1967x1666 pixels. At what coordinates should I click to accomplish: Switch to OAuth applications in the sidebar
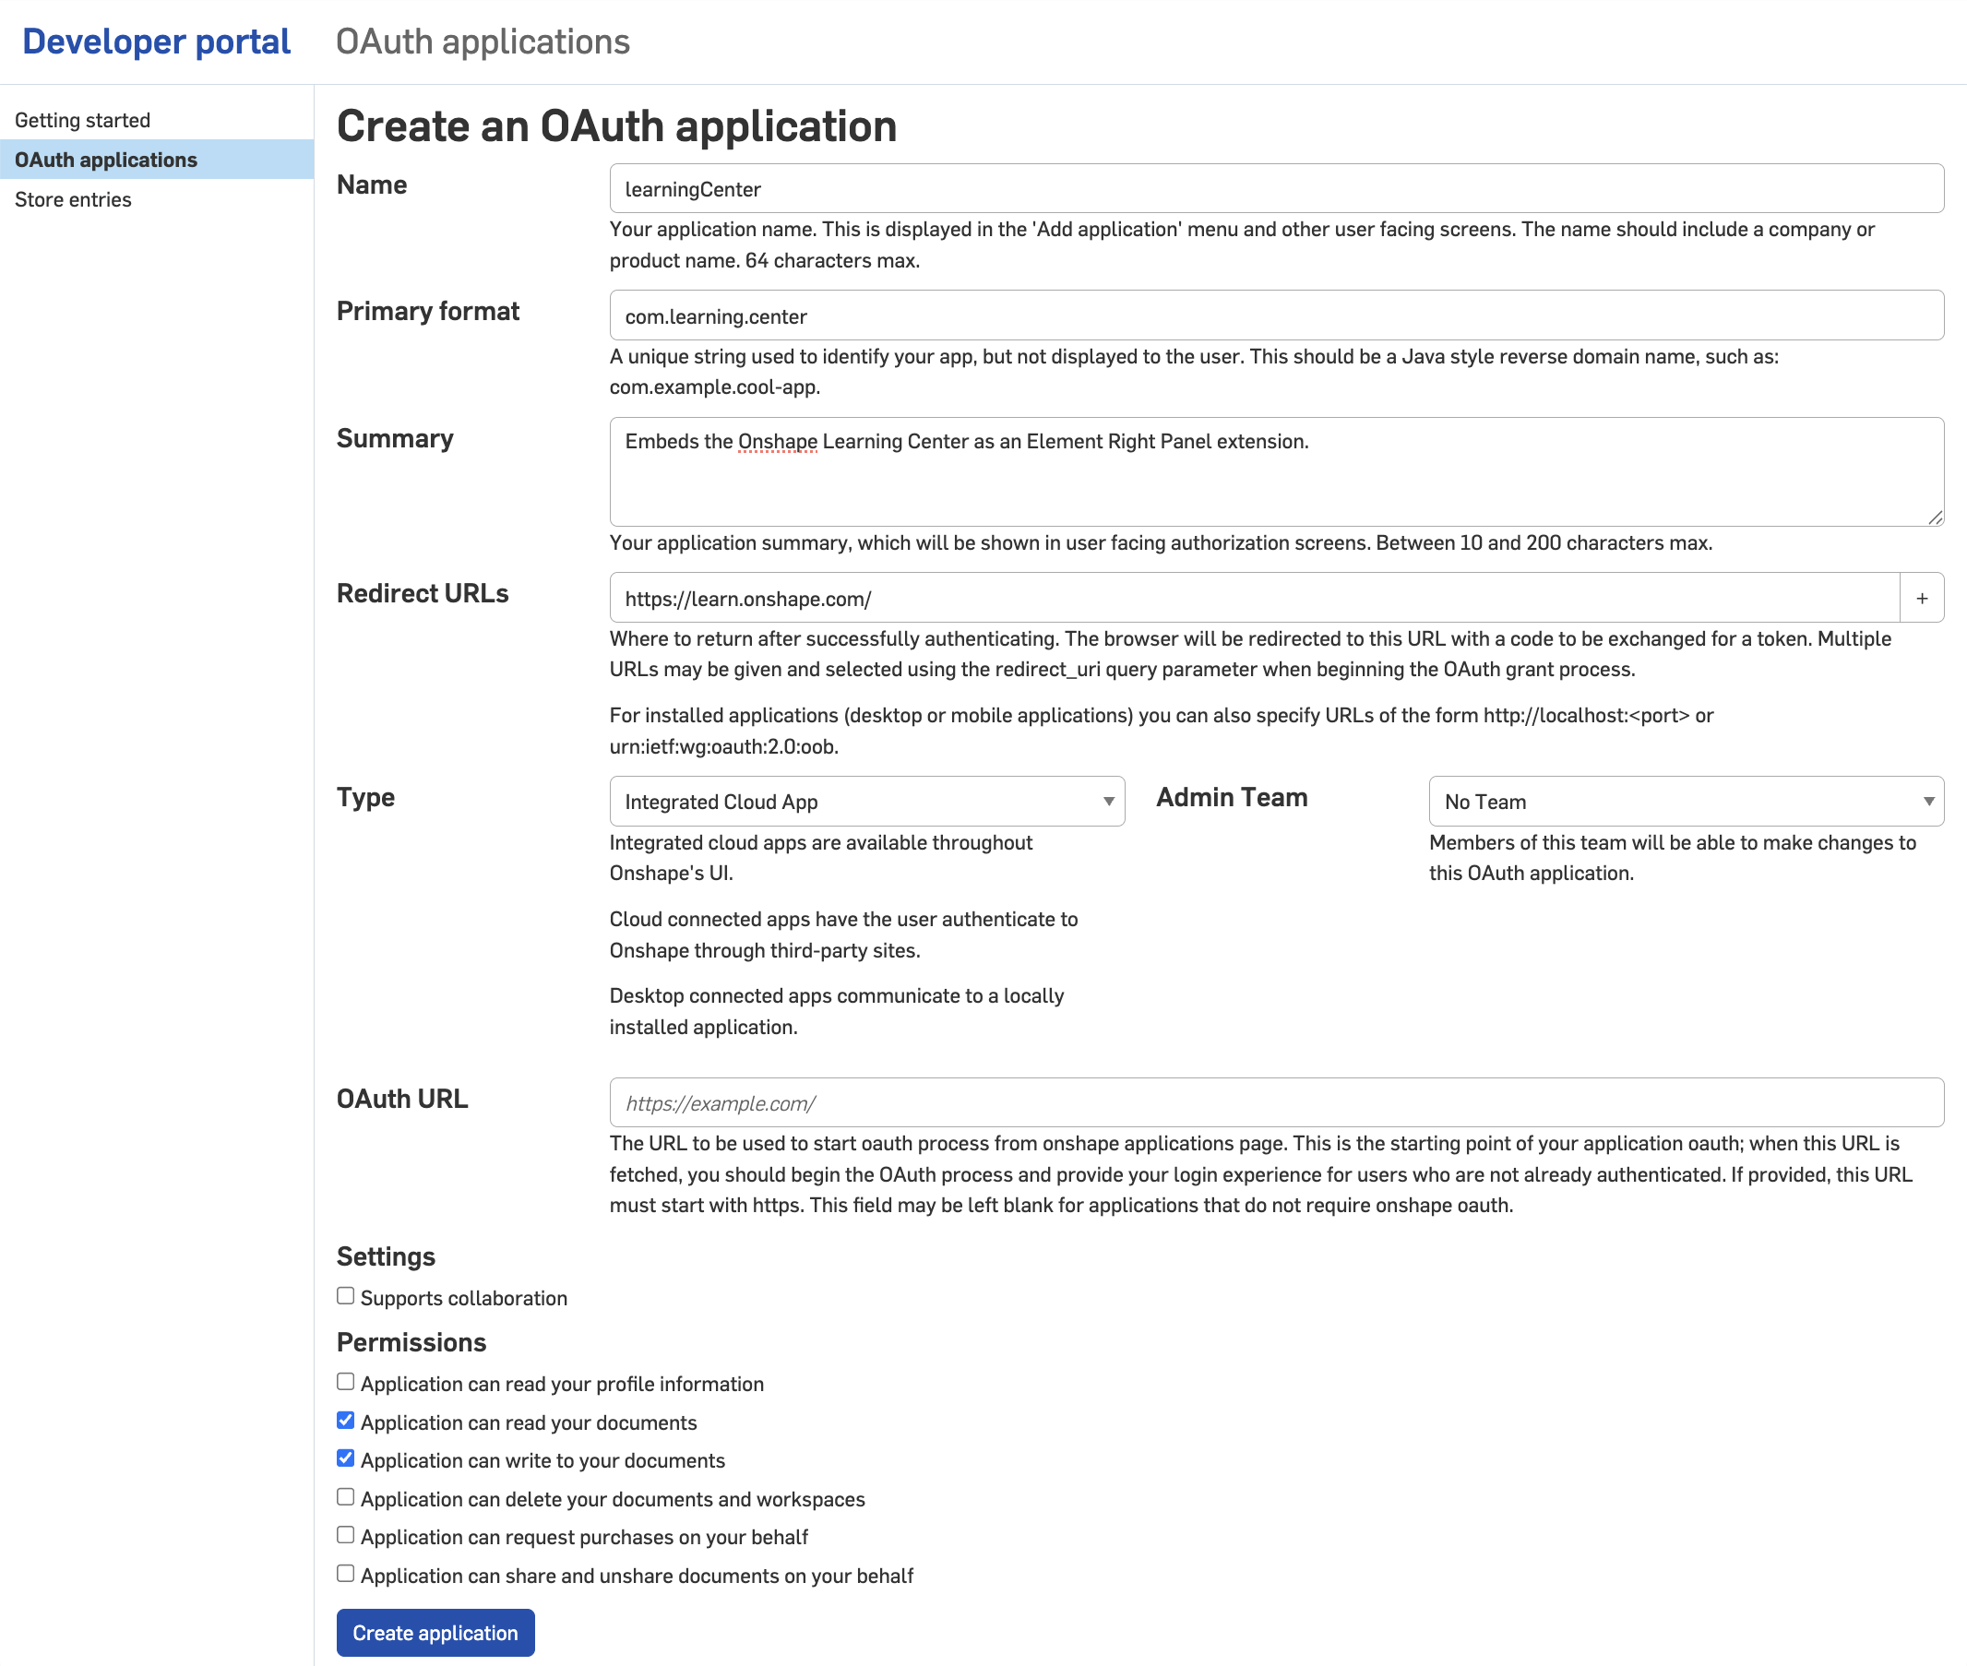click(x=106, y=160)
